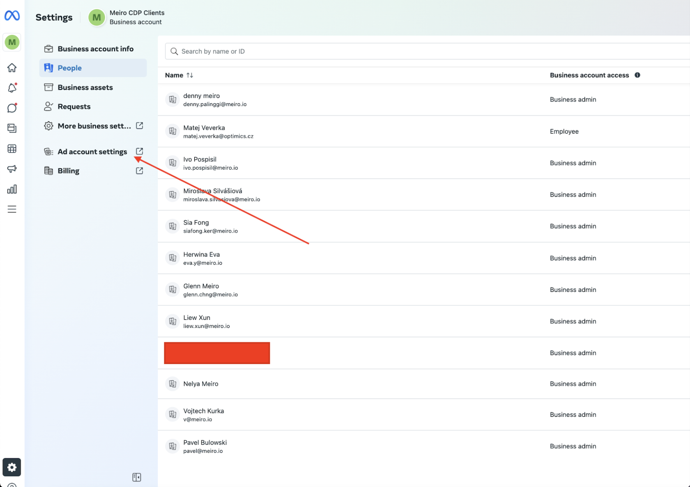
Task: Select Glenn Meiro name
Action: coord(201,286)
